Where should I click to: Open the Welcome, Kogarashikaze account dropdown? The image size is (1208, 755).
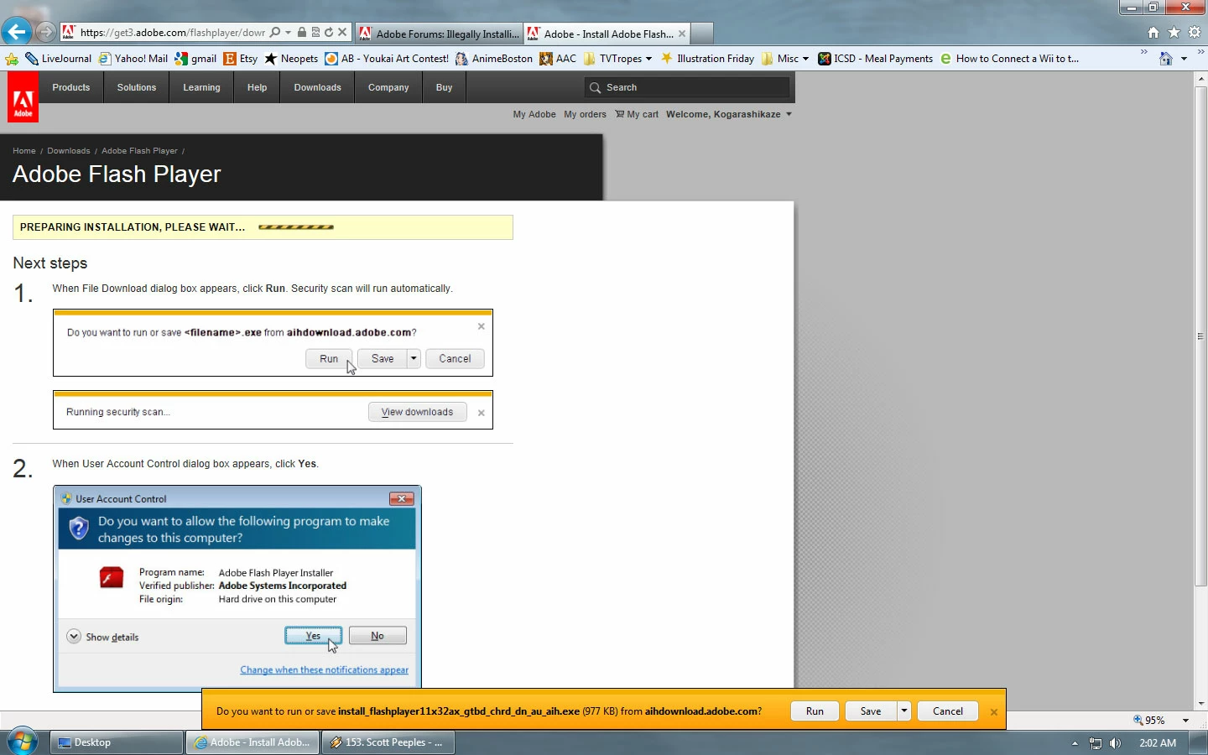pos(728,114)
